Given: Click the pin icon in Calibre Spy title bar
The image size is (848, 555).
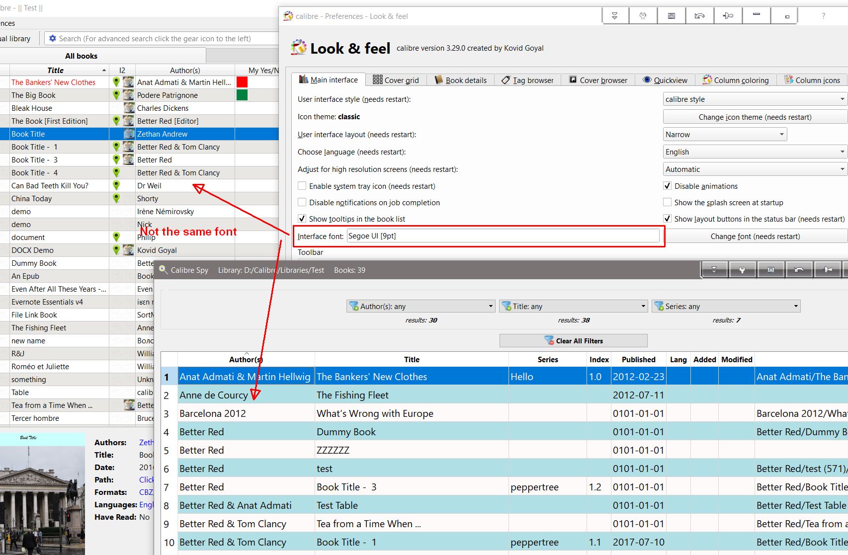Looking at the screenshot, I should click(x=827, y=270).
